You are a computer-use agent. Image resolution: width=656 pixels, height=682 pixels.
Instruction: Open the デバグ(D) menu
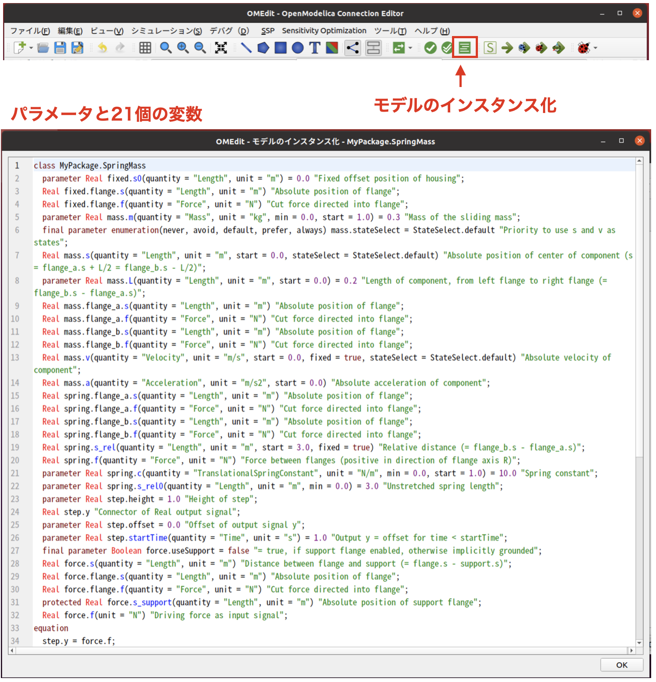229,31
